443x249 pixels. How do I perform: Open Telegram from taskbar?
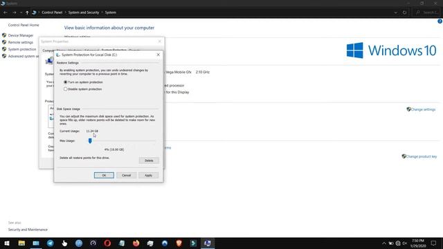click(x=51, y=243)
